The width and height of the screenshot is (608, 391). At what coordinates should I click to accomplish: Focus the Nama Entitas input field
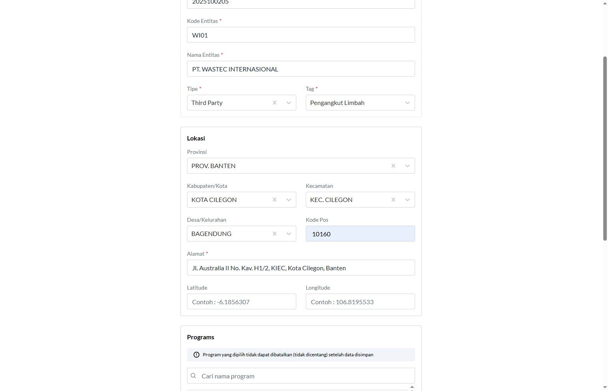(x=301, y=69)
